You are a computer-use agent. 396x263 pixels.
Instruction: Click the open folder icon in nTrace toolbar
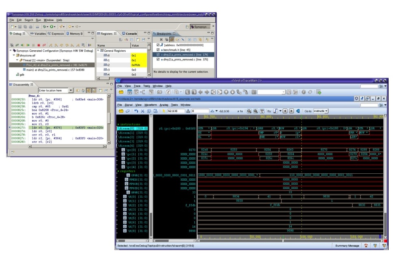(121, 92)
